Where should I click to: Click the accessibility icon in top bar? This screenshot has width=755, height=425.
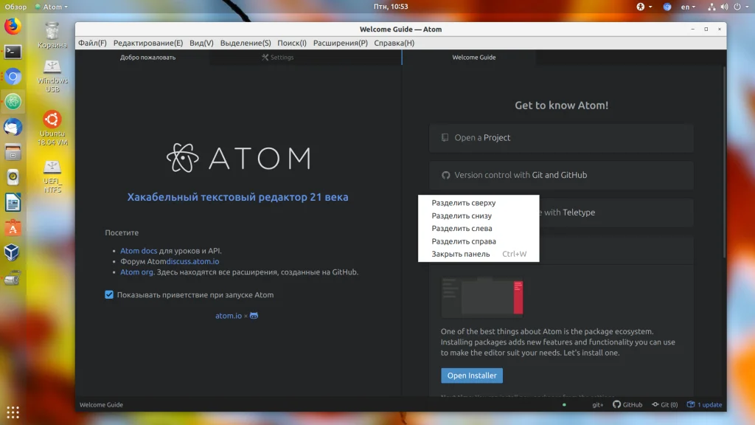pos(641,7)
